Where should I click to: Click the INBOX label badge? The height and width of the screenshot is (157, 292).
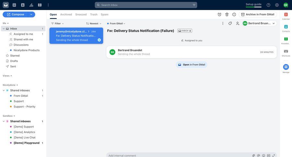tap(185, 31)
